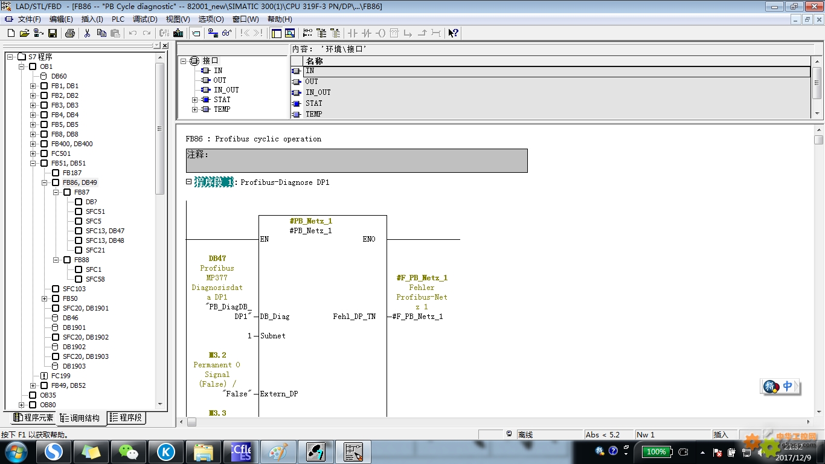Viewport: 825px width, 464px height.
Task: Click the Close branch toolbar icon
Action: 422,33
